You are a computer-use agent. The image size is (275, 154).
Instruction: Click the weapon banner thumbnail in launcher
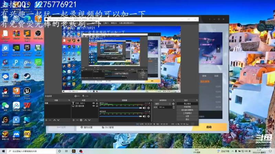tap(210, 49)
